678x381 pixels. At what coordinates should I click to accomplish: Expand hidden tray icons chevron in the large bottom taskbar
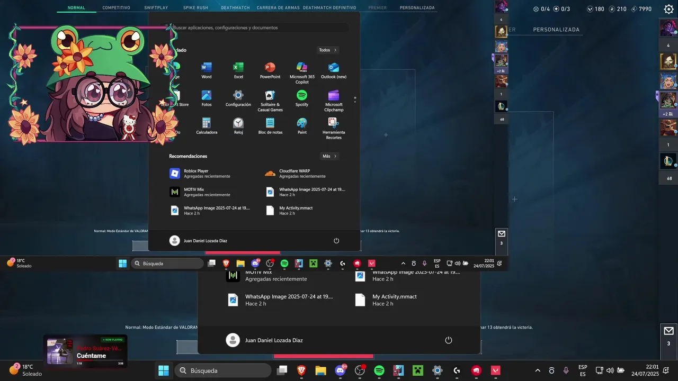pyautogui.click(x=538, y=370)
